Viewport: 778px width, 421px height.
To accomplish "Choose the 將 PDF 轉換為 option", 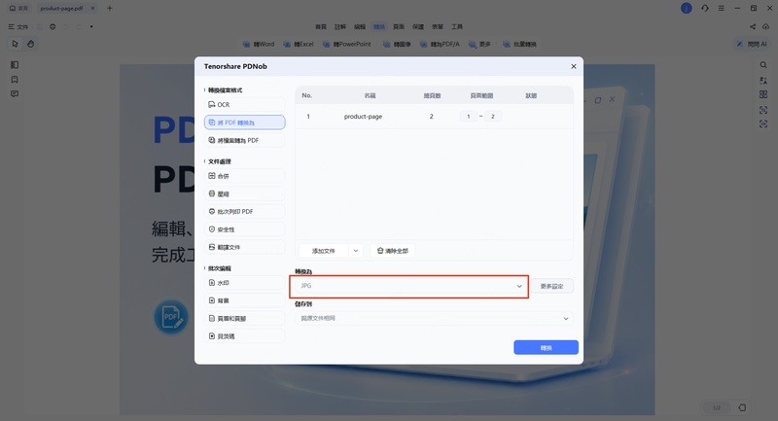I will [245, 123].
